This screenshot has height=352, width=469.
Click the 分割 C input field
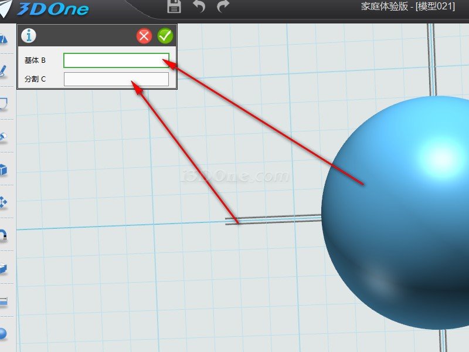[116, 79]
